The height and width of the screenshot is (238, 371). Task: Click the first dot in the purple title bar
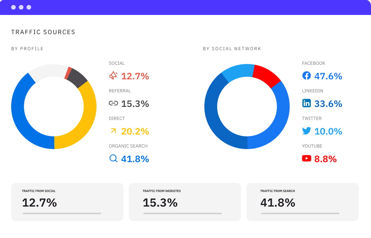[x=13, y=7]
